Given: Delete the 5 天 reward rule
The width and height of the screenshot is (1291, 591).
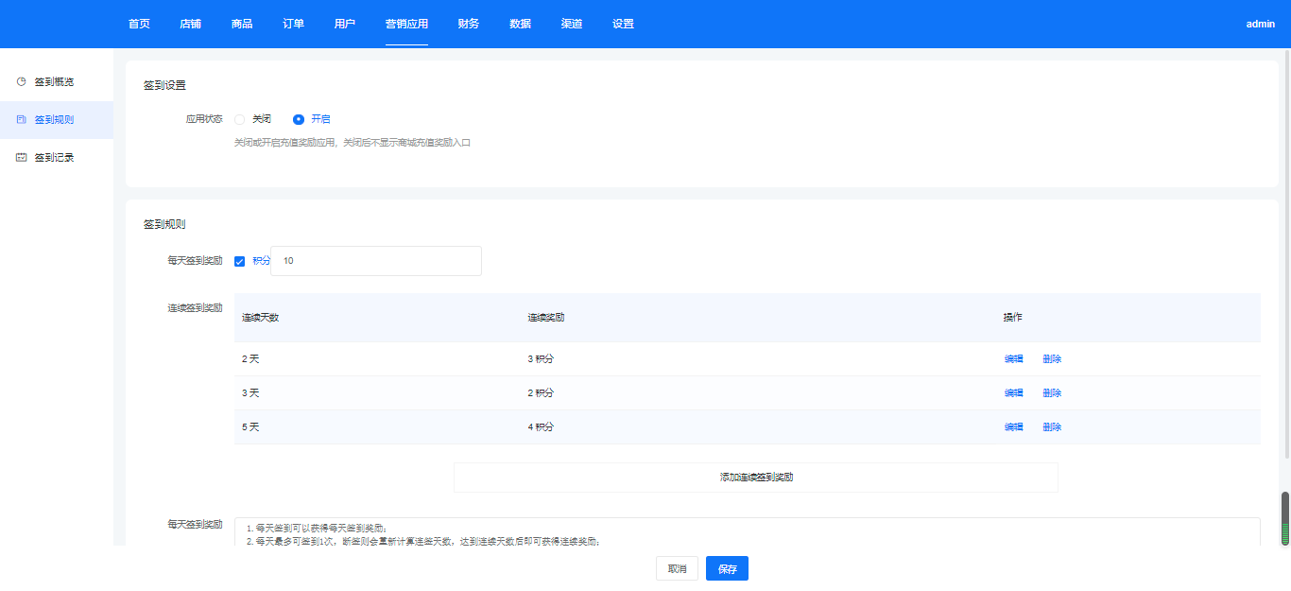Looking at the screenshot, I should (1052, 427).
